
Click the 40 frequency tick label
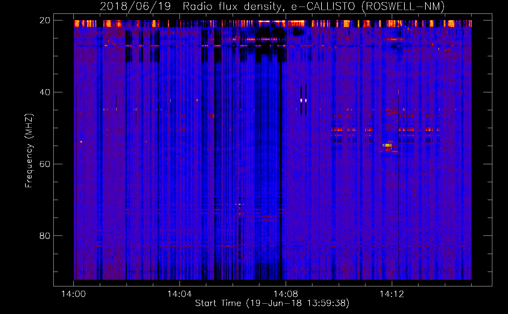[x=45, y=92]
